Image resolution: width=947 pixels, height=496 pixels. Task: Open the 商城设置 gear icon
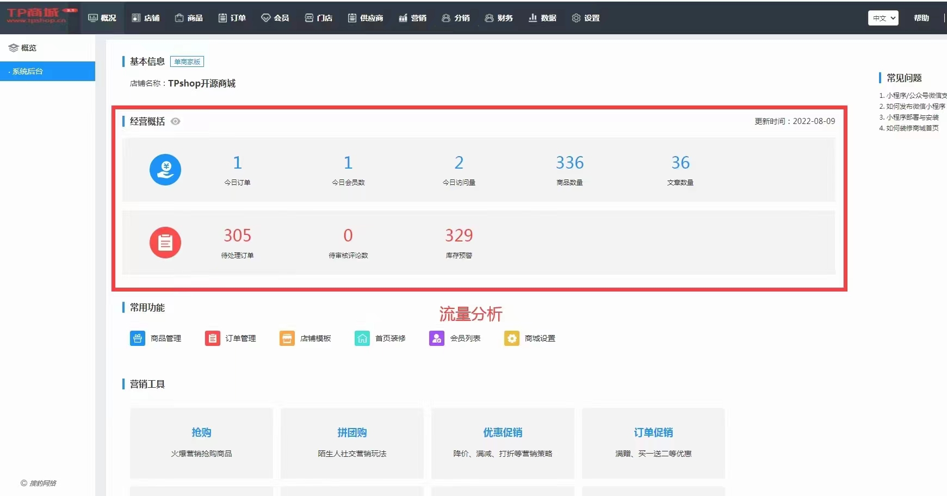[511, 338]
